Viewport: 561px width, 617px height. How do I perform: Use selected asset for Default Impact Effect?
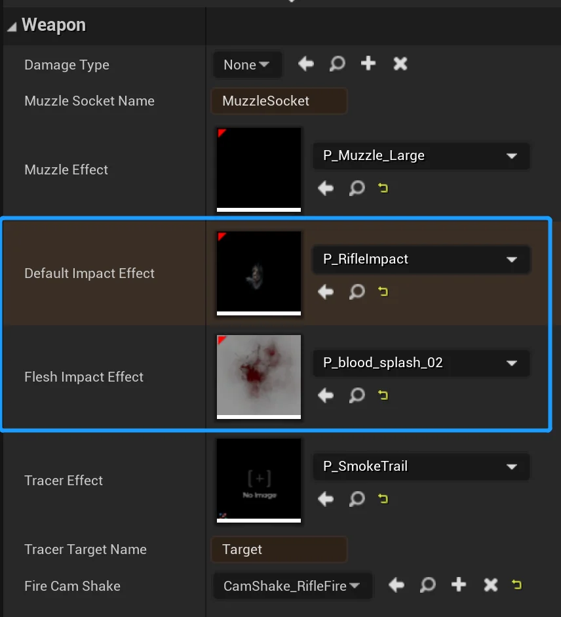tap(326, 292)
